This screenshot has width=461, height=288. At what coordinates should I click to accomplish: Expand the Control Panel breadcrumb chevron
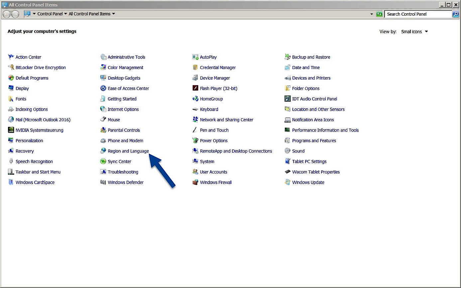(x=65, y=14)
